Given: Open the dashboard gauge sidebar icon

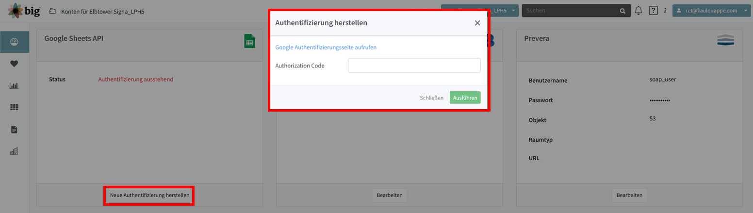Looking at the screenshot, I should click(14, 42).
